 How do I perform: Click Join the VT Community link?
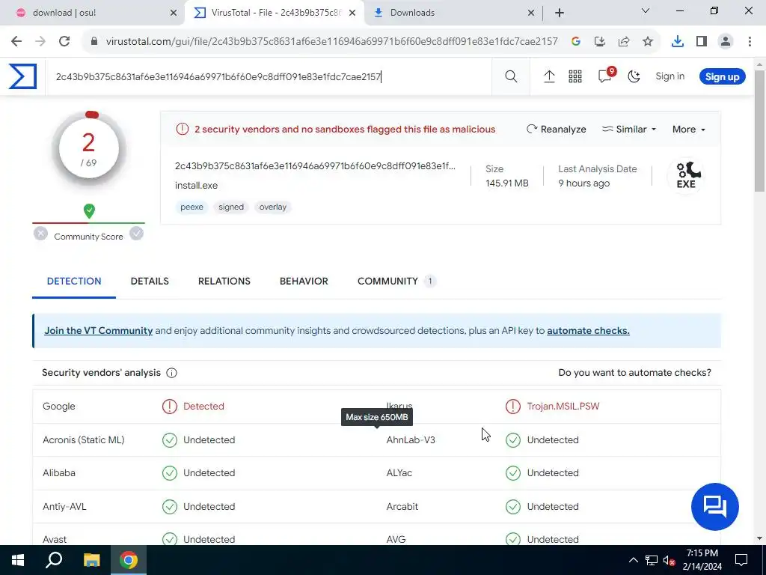98,330
